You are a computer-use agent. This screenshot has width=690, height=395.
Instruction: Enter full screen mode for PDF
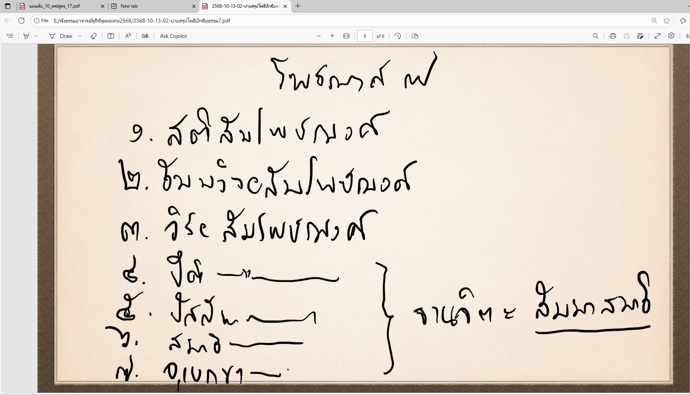click(x=658, y=36)
